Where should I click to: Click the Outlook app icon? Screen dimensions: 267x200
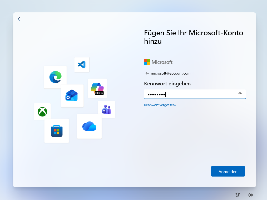72,96
